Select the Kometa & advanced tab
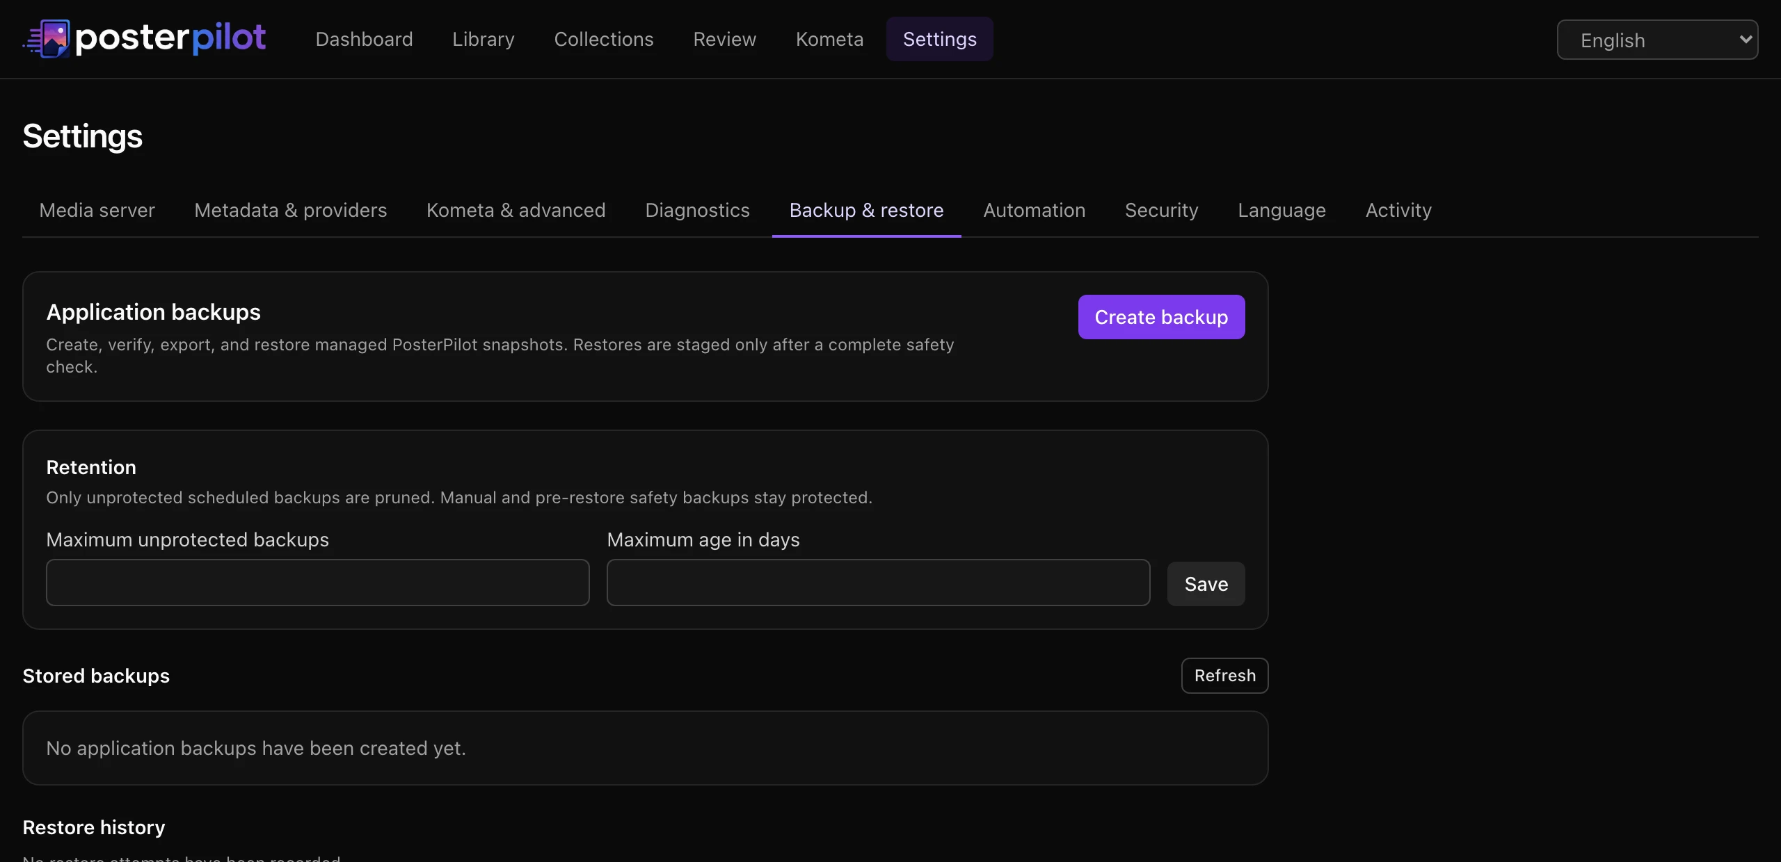This screenshot has width=1781, height=862. (516, 210)
